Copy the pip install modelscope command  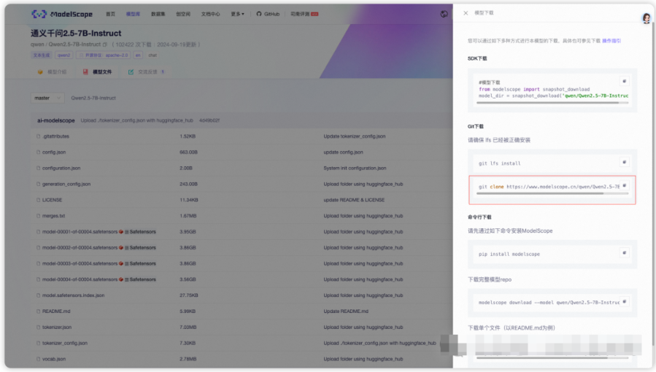[624, 253]
